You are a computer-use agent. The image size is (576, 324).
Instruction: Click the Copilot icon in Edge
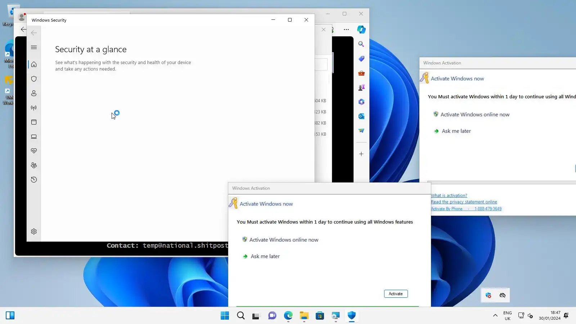[x=361, y=30]
